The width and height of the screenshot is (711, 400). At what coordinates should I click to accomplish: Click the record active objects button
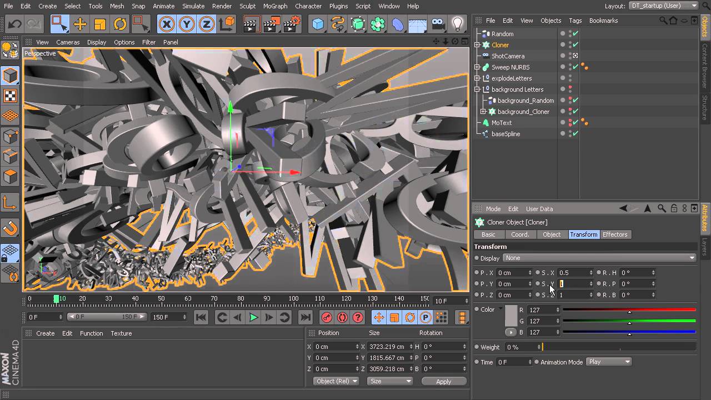pos(327,317)
